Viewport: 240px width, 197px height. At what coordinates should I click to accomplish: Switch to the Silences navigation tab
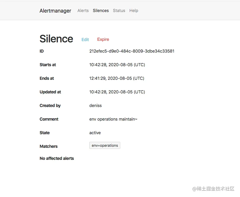click(101, 10)
